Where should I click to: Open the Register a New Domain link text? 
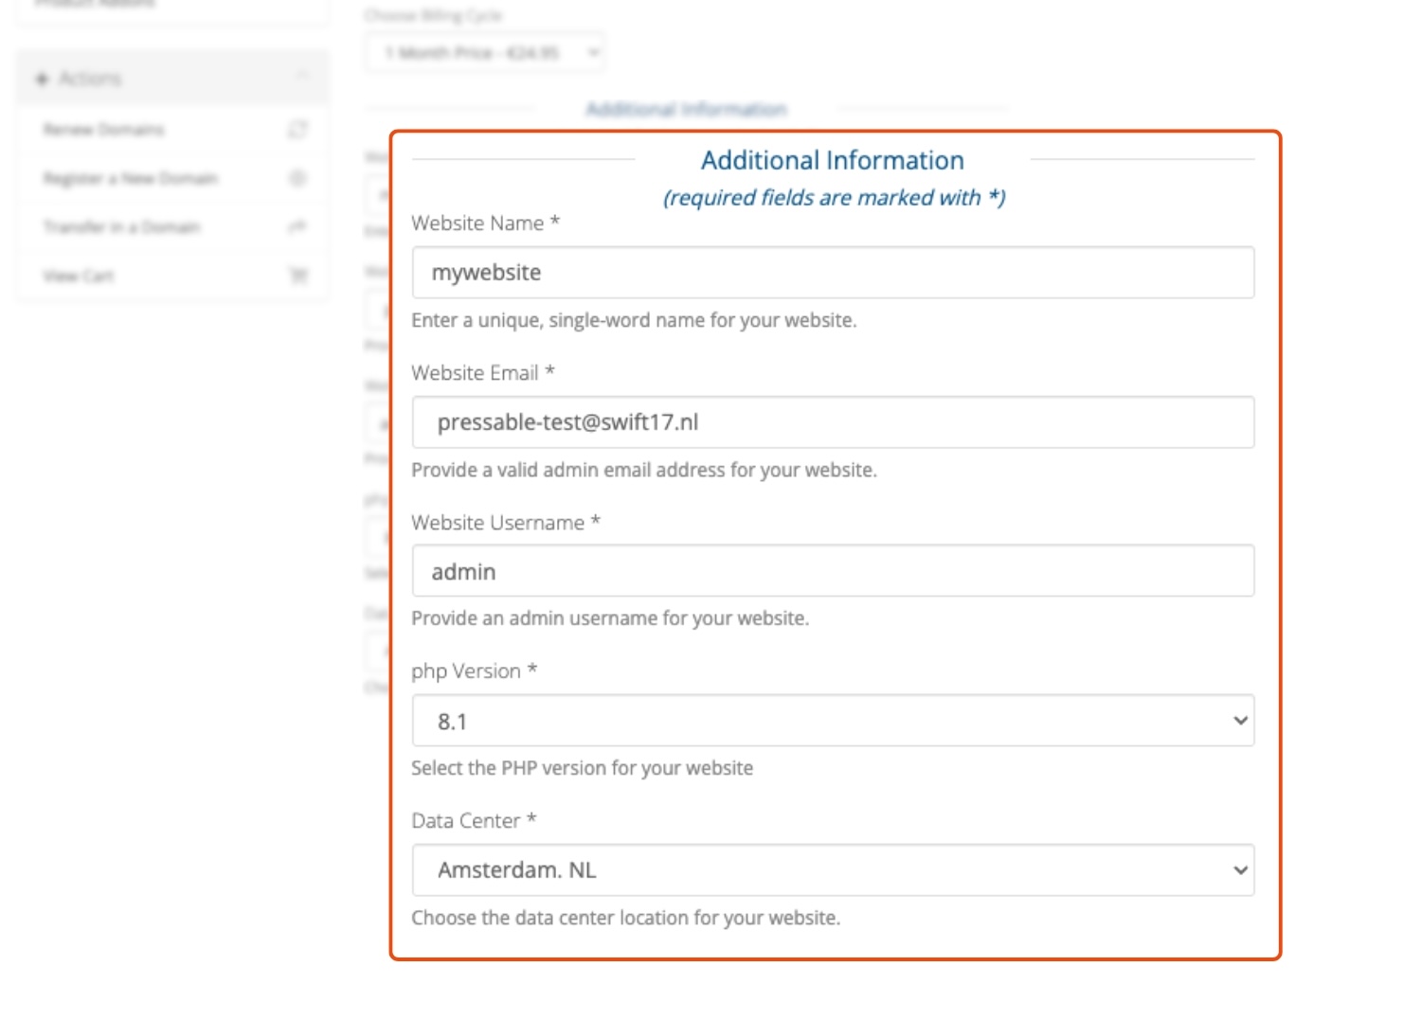[x=130, y=178]
